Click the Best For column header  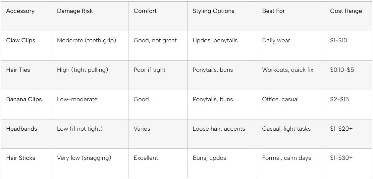pos(273,11)
